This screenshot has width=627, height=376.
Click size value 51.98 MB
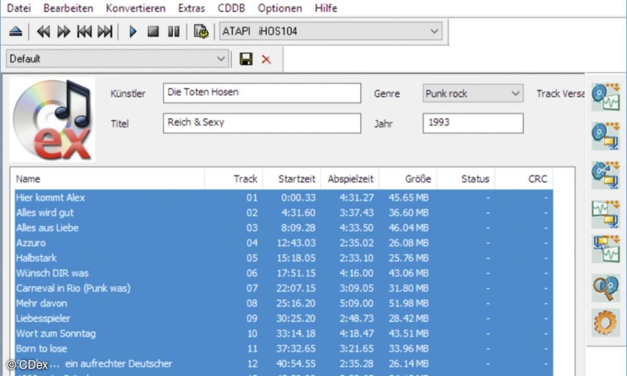point(409,304)
